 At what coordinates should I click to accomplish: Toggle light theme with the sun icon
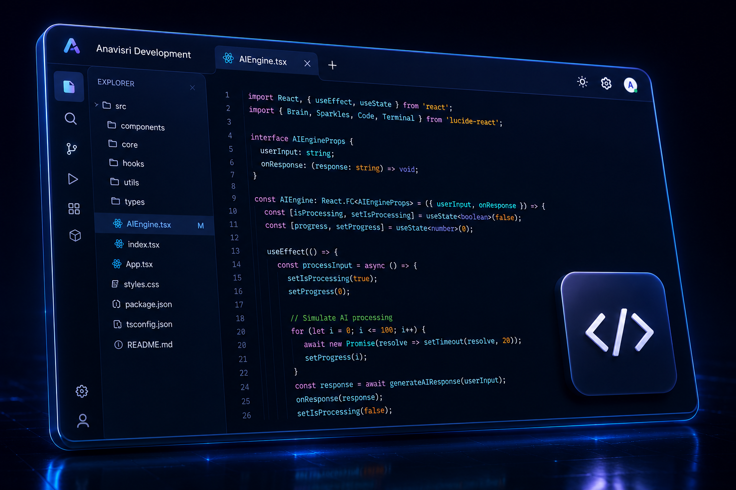click(x=582, y=82)
